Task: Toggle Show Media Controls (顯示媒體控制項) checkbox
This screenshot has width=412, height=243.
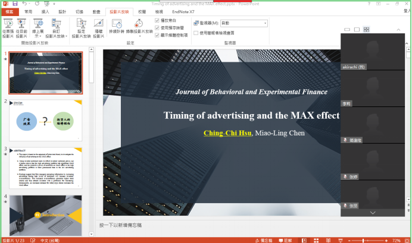Action: [x=157, y=35]
